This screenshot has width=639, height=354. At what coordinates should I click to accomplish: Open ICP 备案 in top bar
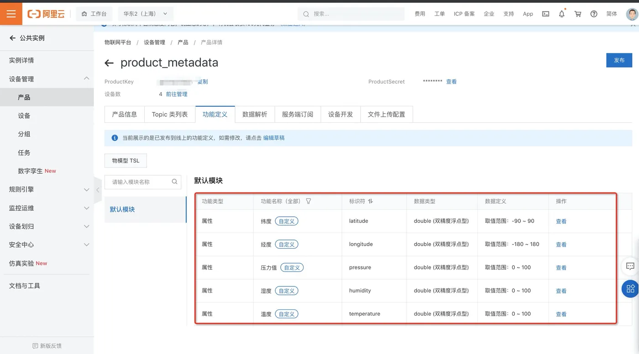click(x=464, y=14)
